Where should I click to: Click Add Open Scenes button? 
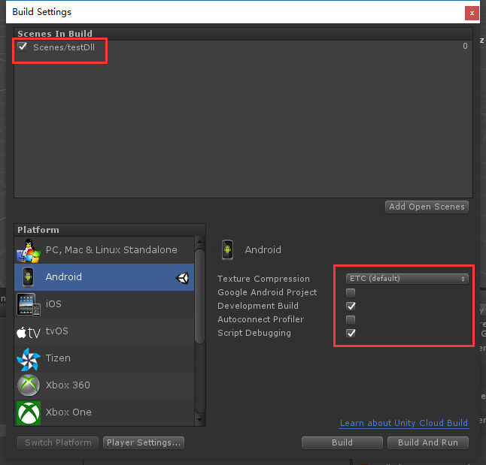[x=427, y=207]
